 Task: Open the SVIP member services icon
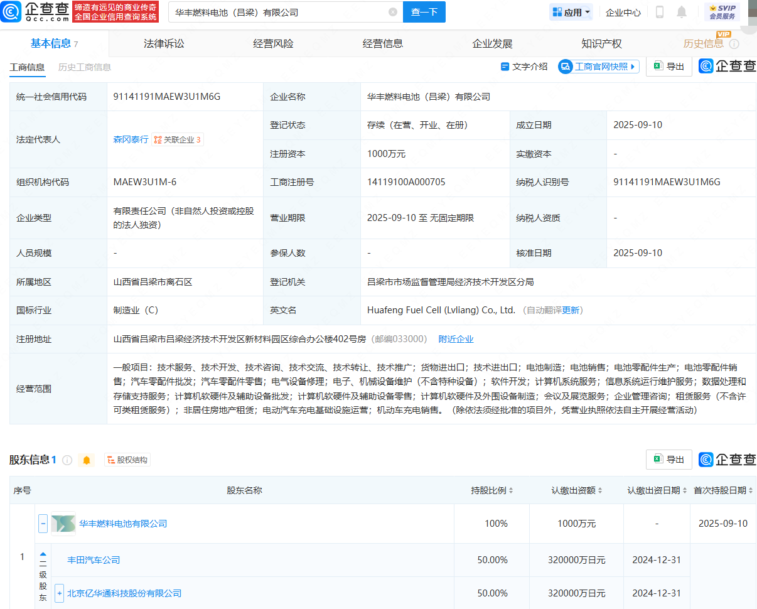click(x=722, y=12)
